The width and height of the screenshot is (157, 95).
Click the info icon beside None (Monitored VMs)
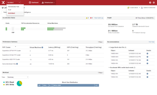(17, 64)
